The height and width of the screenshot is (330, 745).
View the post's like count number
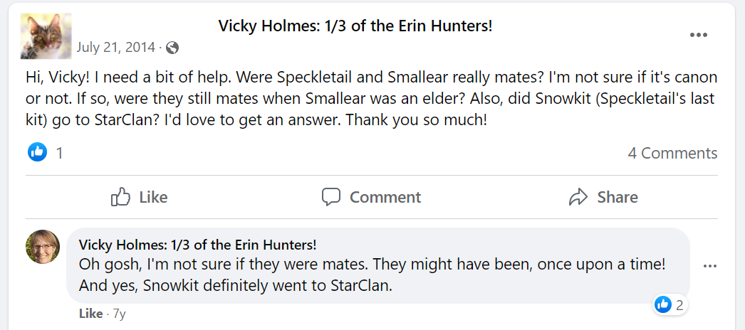[x=60, y=153]
